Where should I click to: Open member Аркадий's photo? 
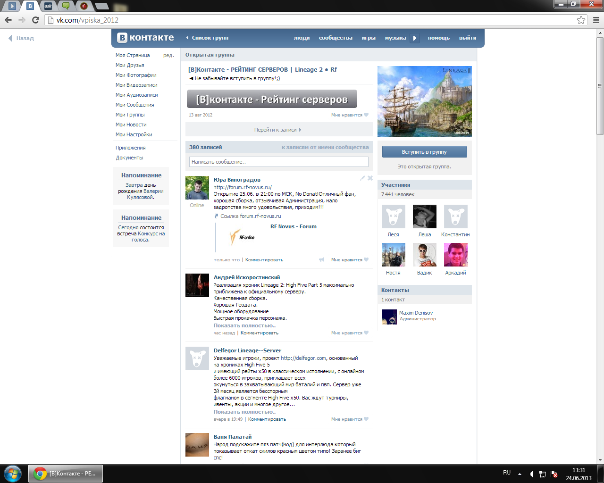pos(456,255)
